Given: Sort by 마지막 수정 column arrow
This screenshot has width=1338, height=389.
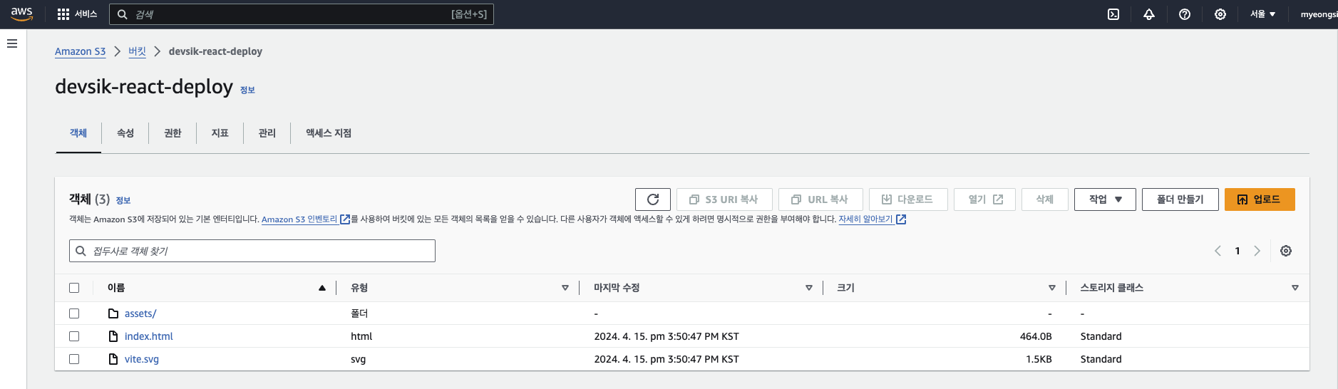Looking at the screenshot, I should (x=809, y=288).
